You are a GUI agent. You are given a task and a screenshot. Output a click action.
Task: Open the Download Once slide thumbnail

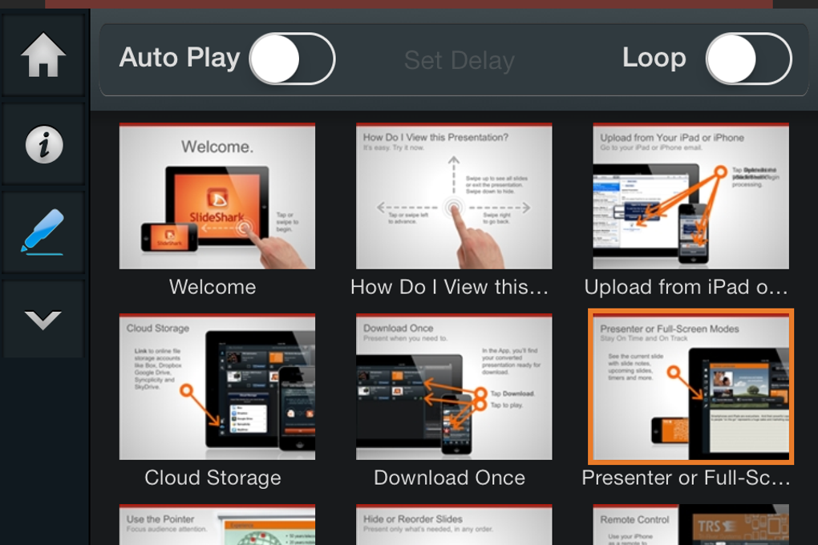click(454, 387)
